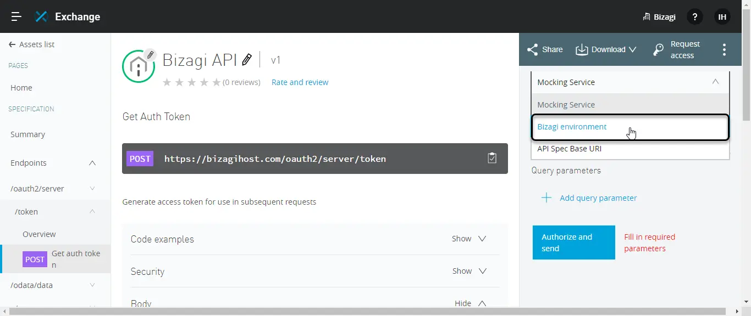Click Add query parameter link
Viewport: 751px width, 316px height.
tap(598, 198)
